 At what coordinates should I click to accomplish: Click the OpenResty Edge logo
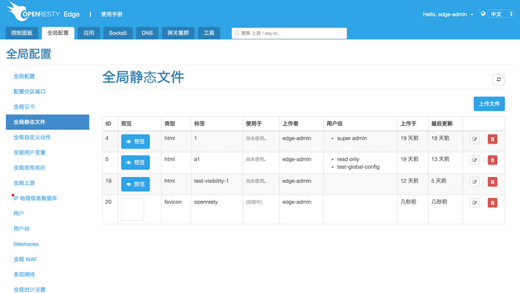pyautogui.click(x=43, y=12)
